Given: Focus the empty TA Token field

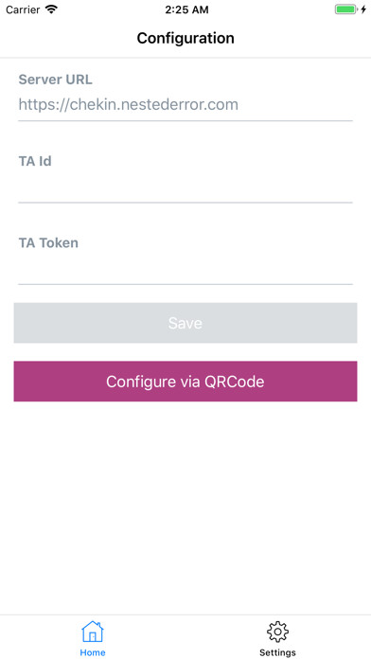Looking at the screenshot, I should (x=185, y=268).
